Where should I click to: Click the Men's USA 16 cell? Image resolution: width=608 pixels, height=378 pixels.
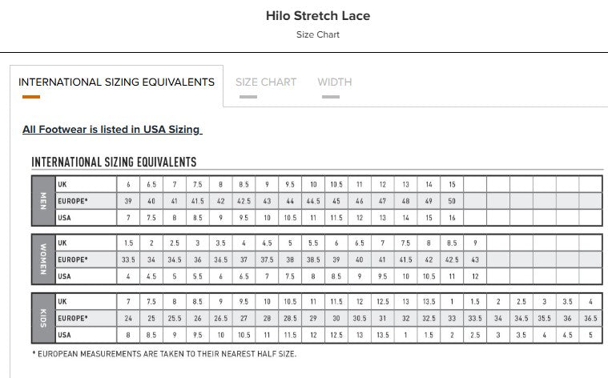452,218
